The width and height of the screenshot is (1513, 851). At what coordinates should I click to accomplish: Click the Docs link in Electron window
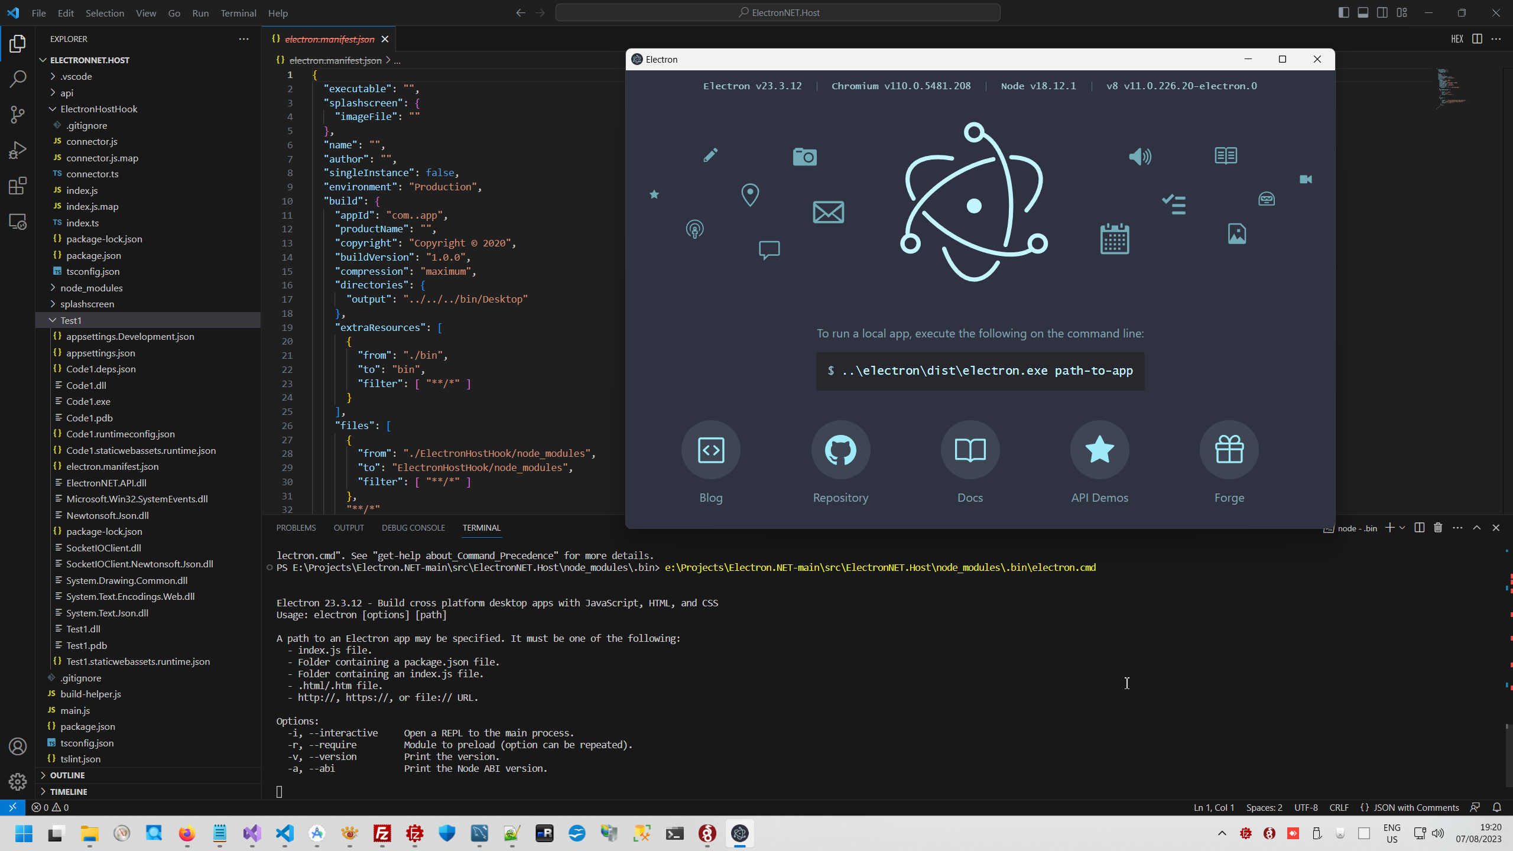coord(970,450)
